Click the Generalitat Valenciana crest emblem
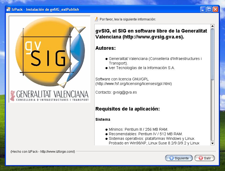 coord(12,96)
